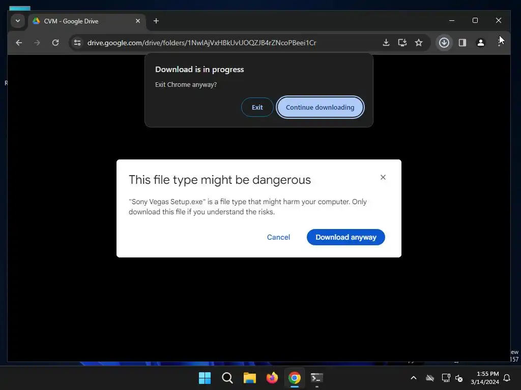
Task: Click the muted volume tray icon
Action: pos(459,378)
